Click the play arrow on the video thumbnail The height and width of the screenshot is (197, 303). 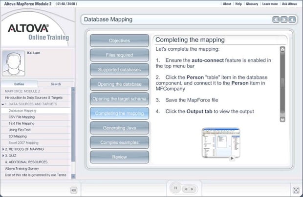pyautogui.click(x=232, y=158)
